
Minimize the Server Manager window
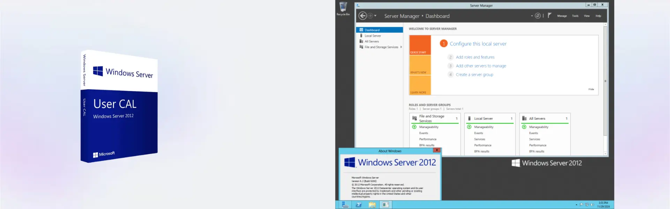coord(588,5)
